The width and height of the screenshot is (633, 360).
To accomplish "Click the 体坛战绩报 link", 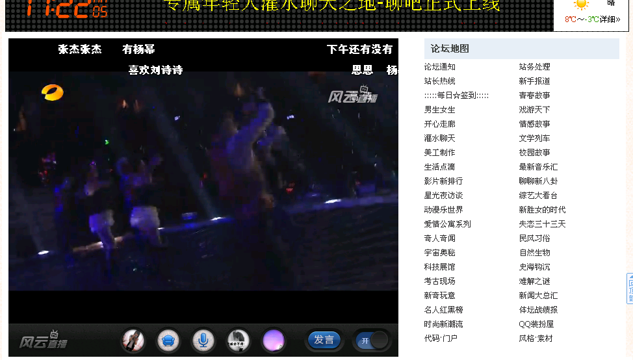I will click(x=538, y=310).
